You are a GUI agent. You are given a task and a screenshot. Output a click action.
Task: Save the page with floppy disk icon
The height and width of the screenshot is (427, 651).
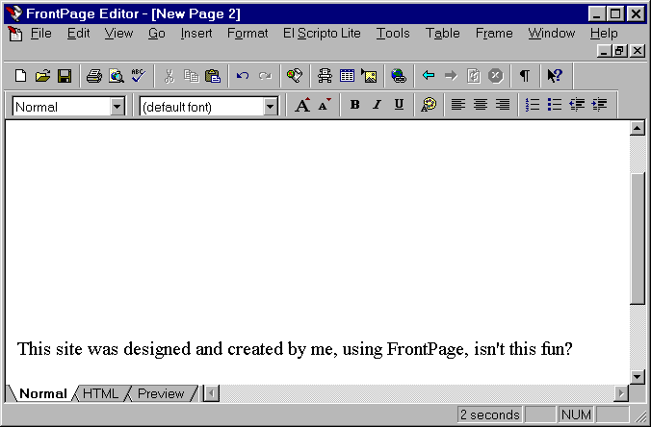tap(65, 76)
